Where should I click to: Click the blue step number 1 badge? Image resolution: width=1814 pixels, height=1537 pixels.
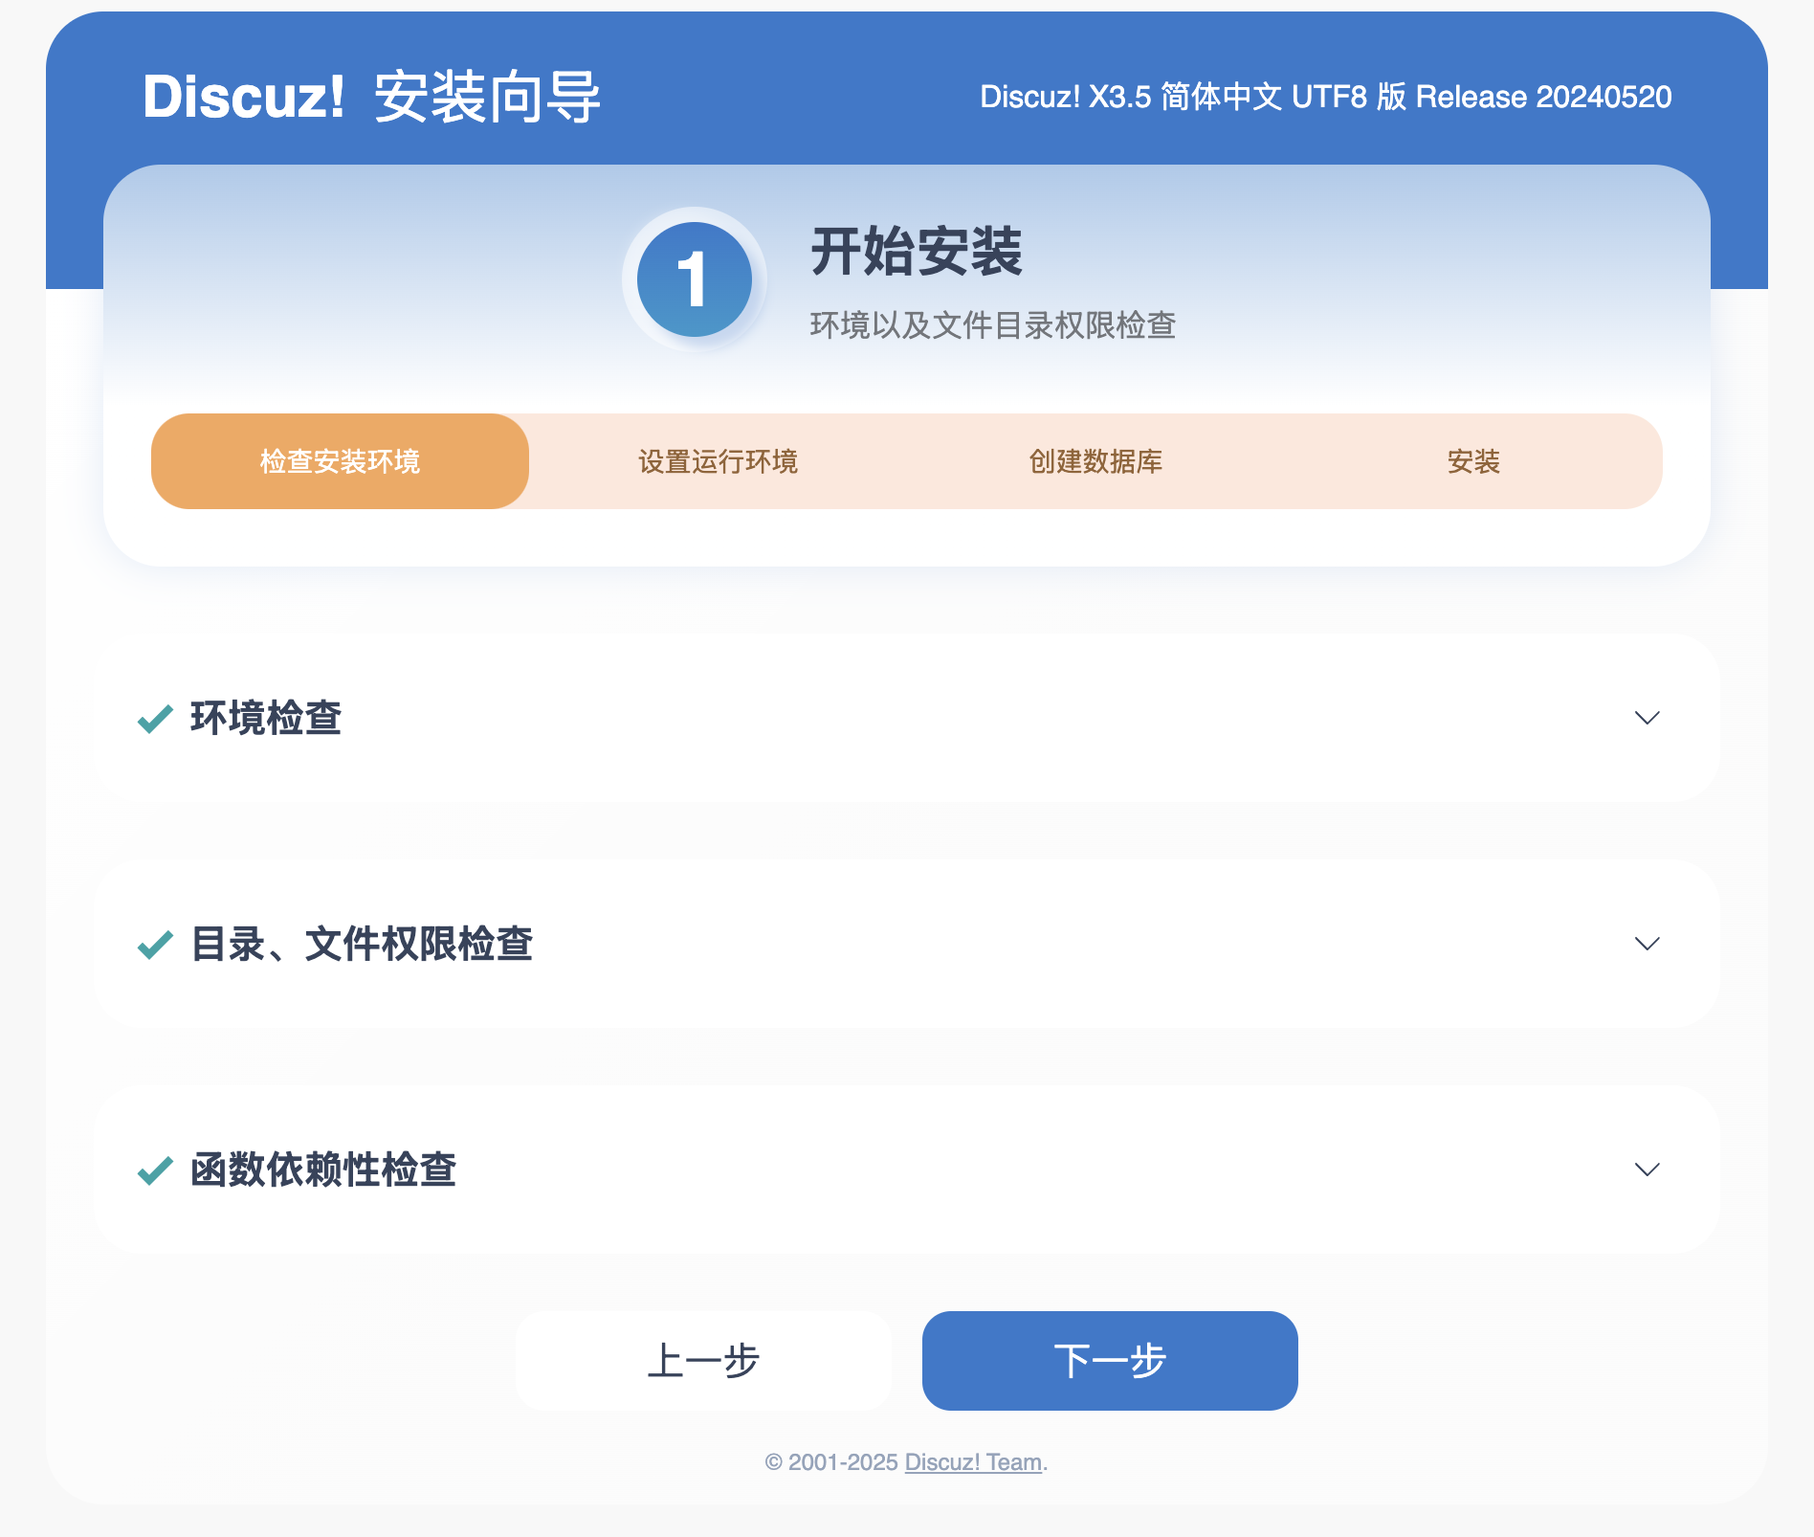coord(694,279)
